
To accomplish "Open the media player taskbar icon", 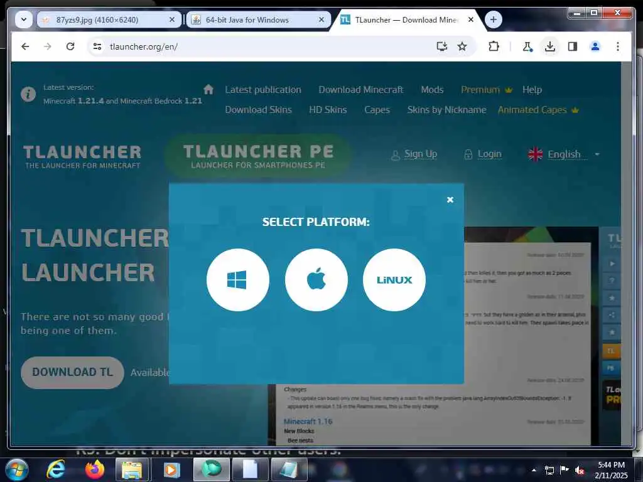I will point(172,469).
